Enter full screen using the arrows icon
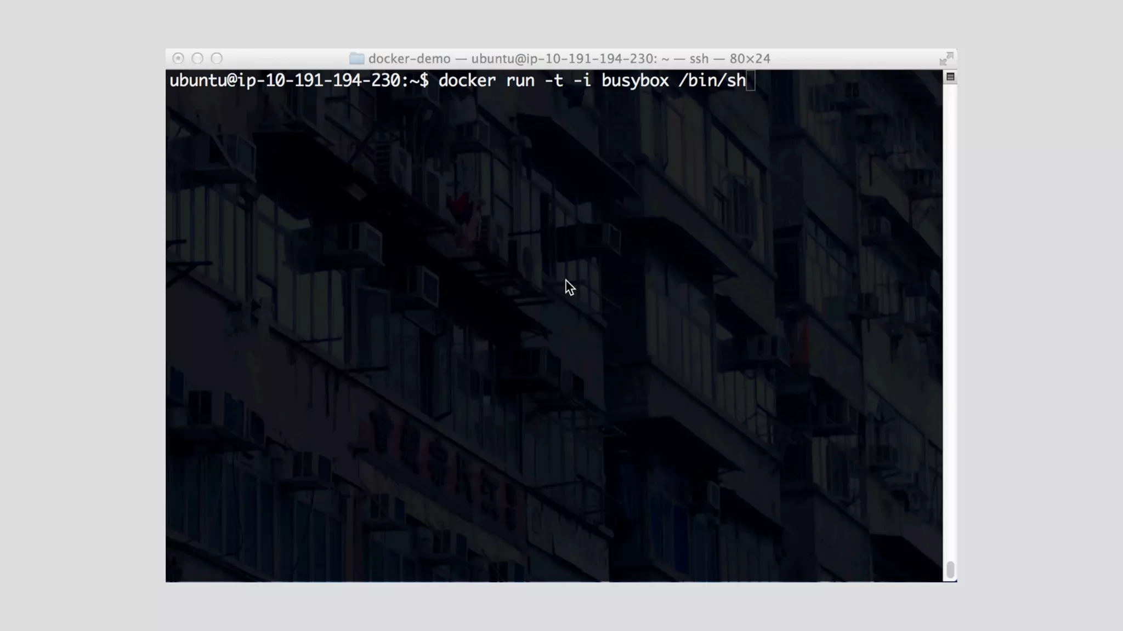The height and width of the screenshot is (631, 1123). pyautogui.click(x=946, y=59)
